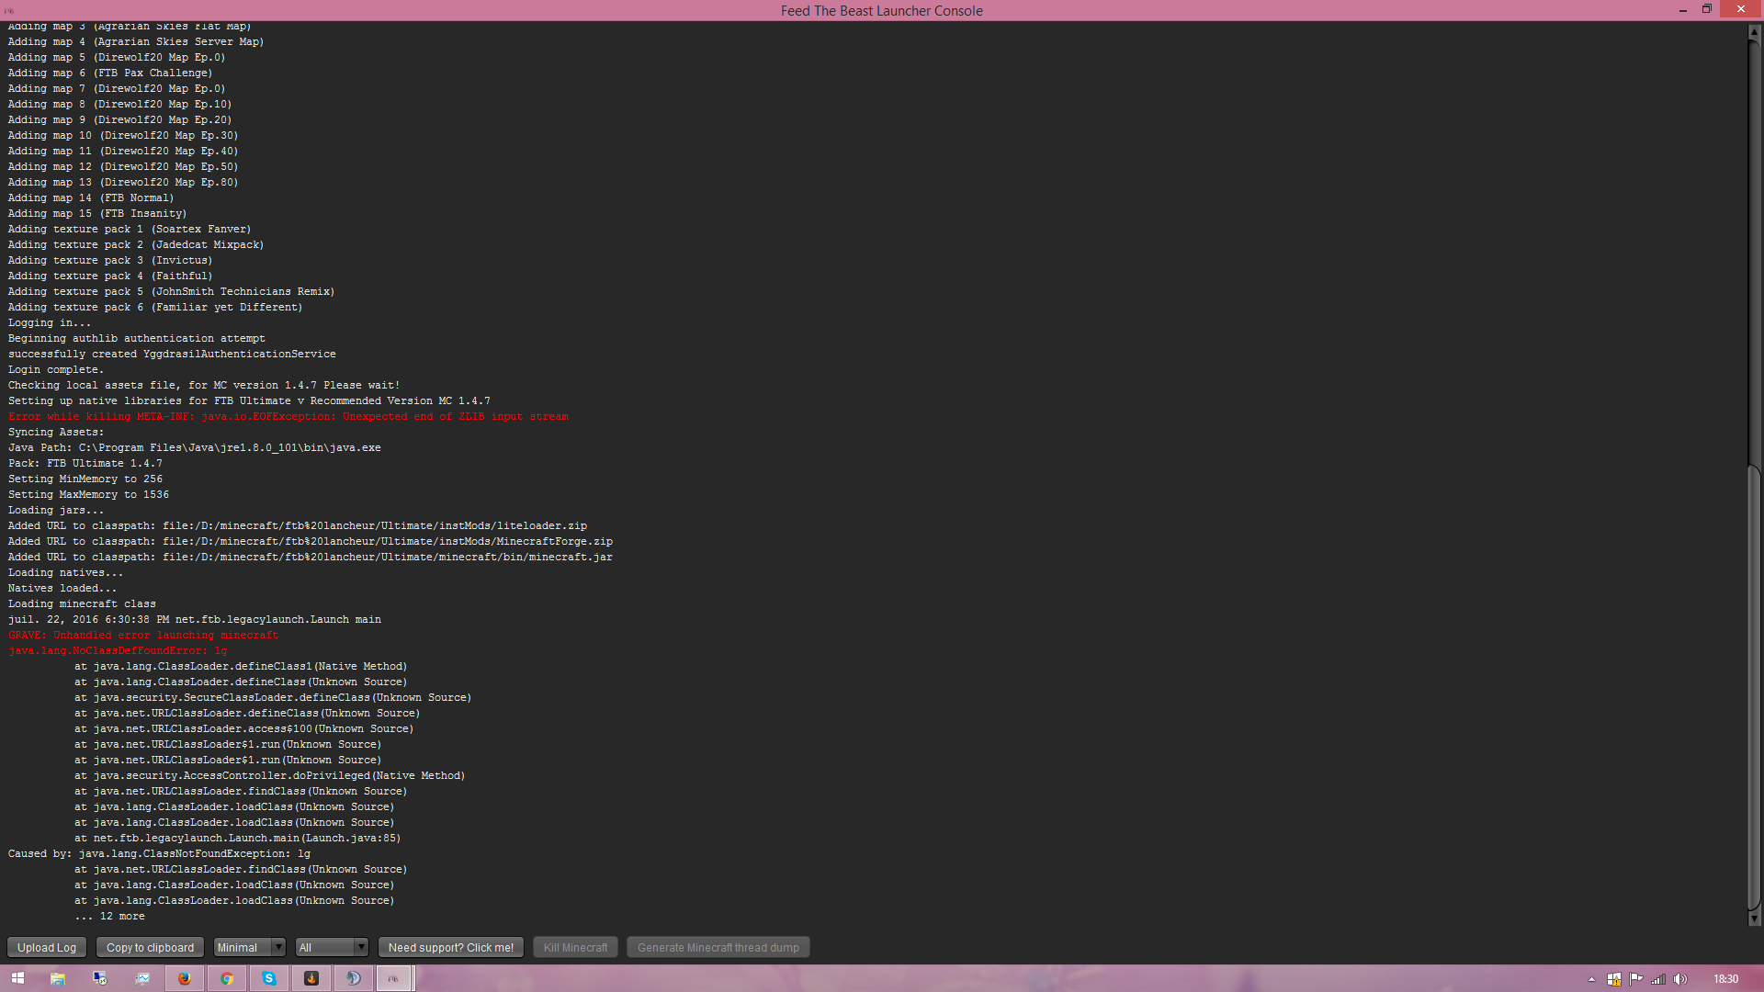Click the red 'GRAVE: Unhandled error launching minecraft' line
Screen dimensions: 1764x992
tap(143, 636)
